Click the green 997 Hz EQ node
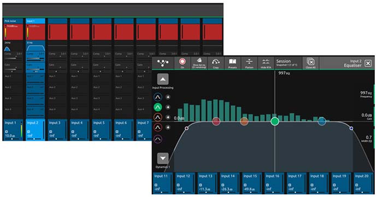The image size is (377, 197). tap(275, 121)
